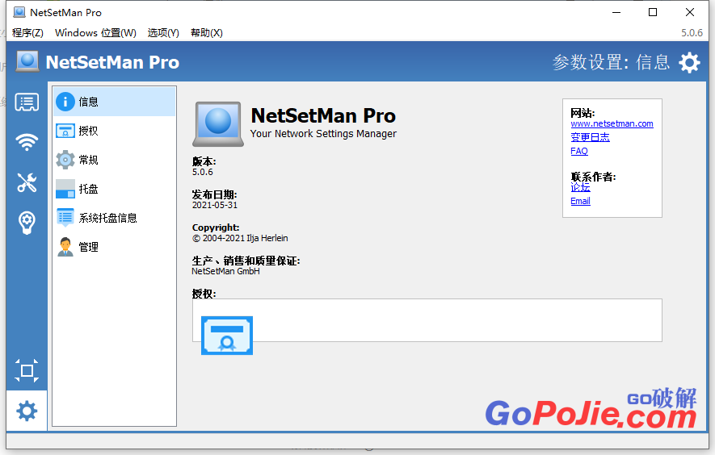This screenshot has width=715, height=455.
Task: Select the 常规 settings category
Action: tap(114, 160)
